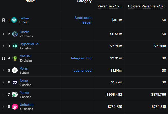This screenshot has height=114, width=168.
Task: Open the Tether protocol link
Action: [24, 18]
